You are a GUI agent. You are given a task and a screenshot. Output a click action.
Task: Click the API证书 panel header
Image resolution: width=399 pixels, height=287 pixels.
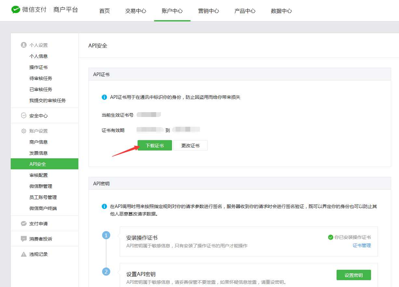[240, 74]
